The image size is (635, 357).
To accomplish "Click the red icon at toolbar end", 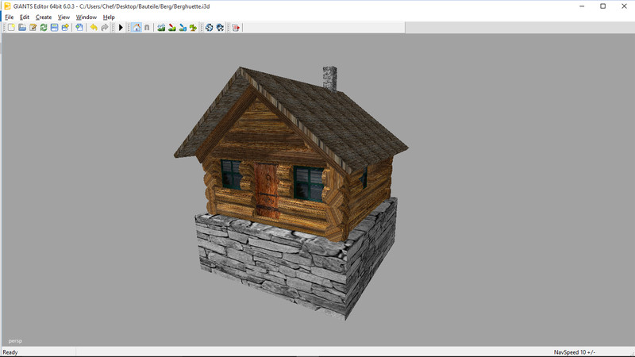I will [236, 28].
